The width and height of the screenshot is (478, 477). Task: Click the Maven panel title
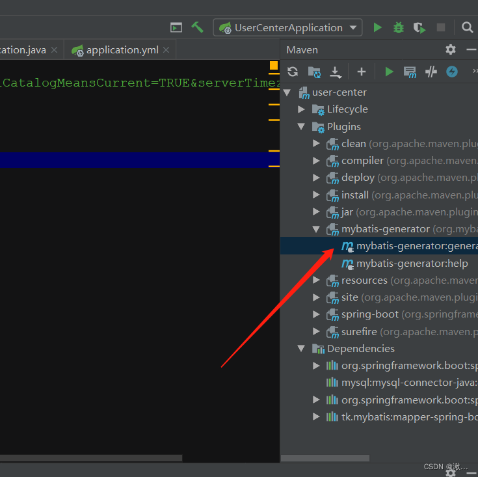tap(302, 49)
